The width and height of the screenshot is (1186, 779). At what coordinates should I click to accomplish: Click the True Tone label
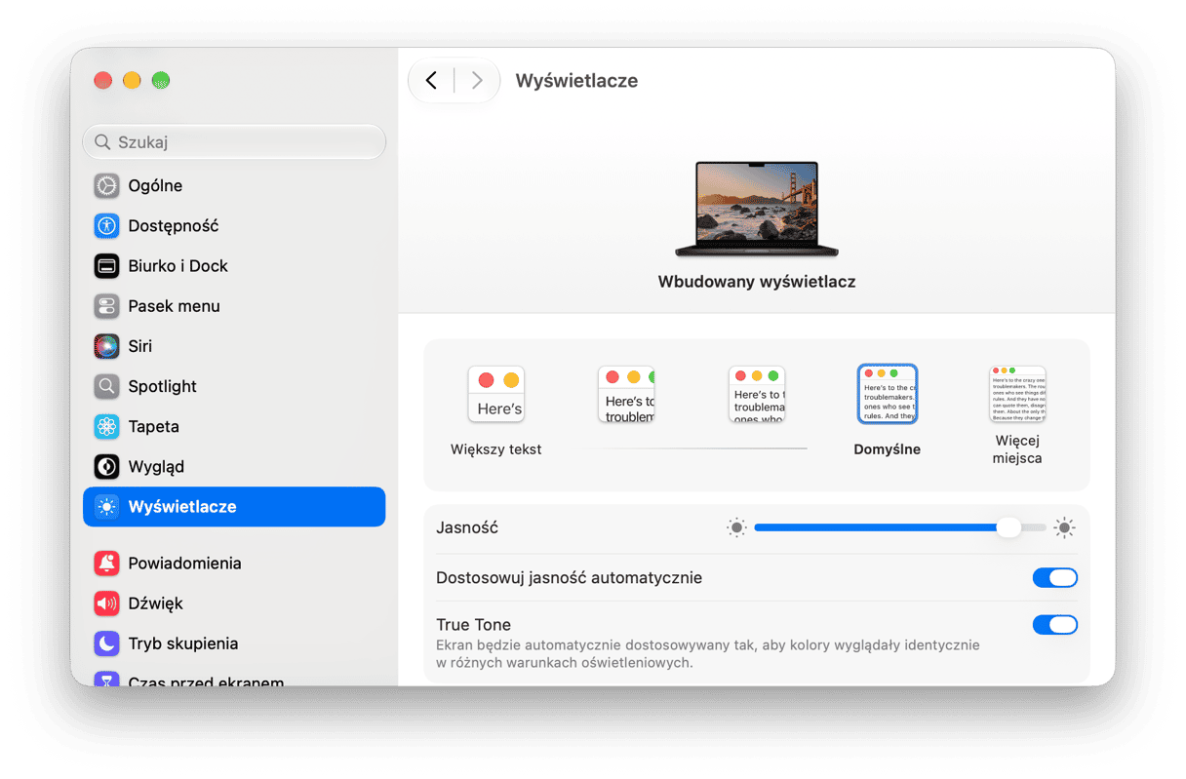click(473, 625)
